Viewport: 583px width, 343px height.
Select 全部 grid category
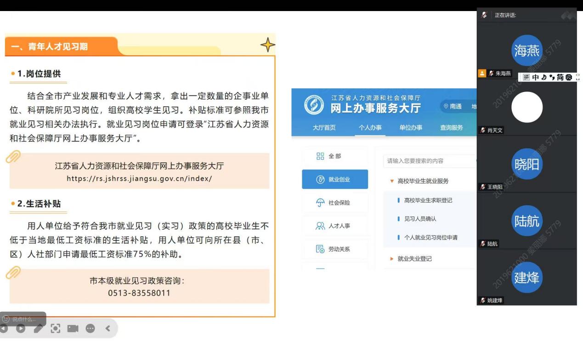point(335,156)
